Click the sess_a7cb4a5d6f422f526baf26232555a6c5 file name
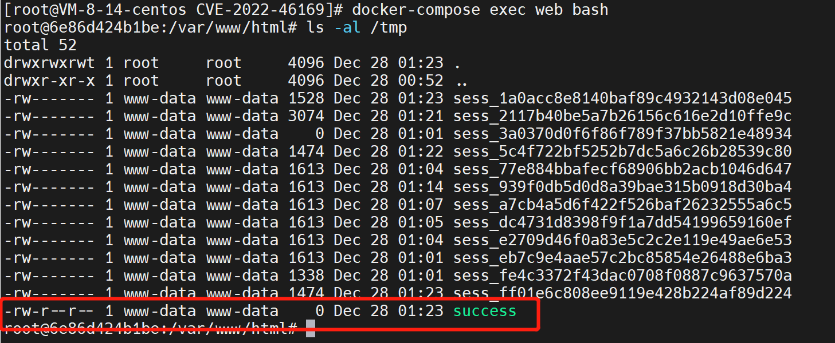835x343 pixels. pyautogui.click(x=622, y=205)
